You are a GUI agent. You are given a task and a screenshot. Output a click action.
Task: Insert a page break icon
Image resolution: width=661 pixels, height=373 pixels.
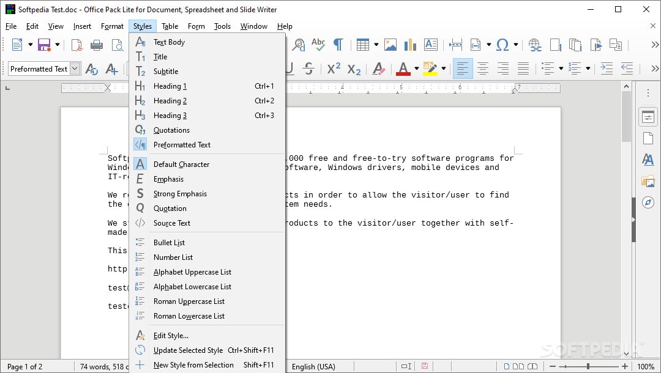coord(456,45)
